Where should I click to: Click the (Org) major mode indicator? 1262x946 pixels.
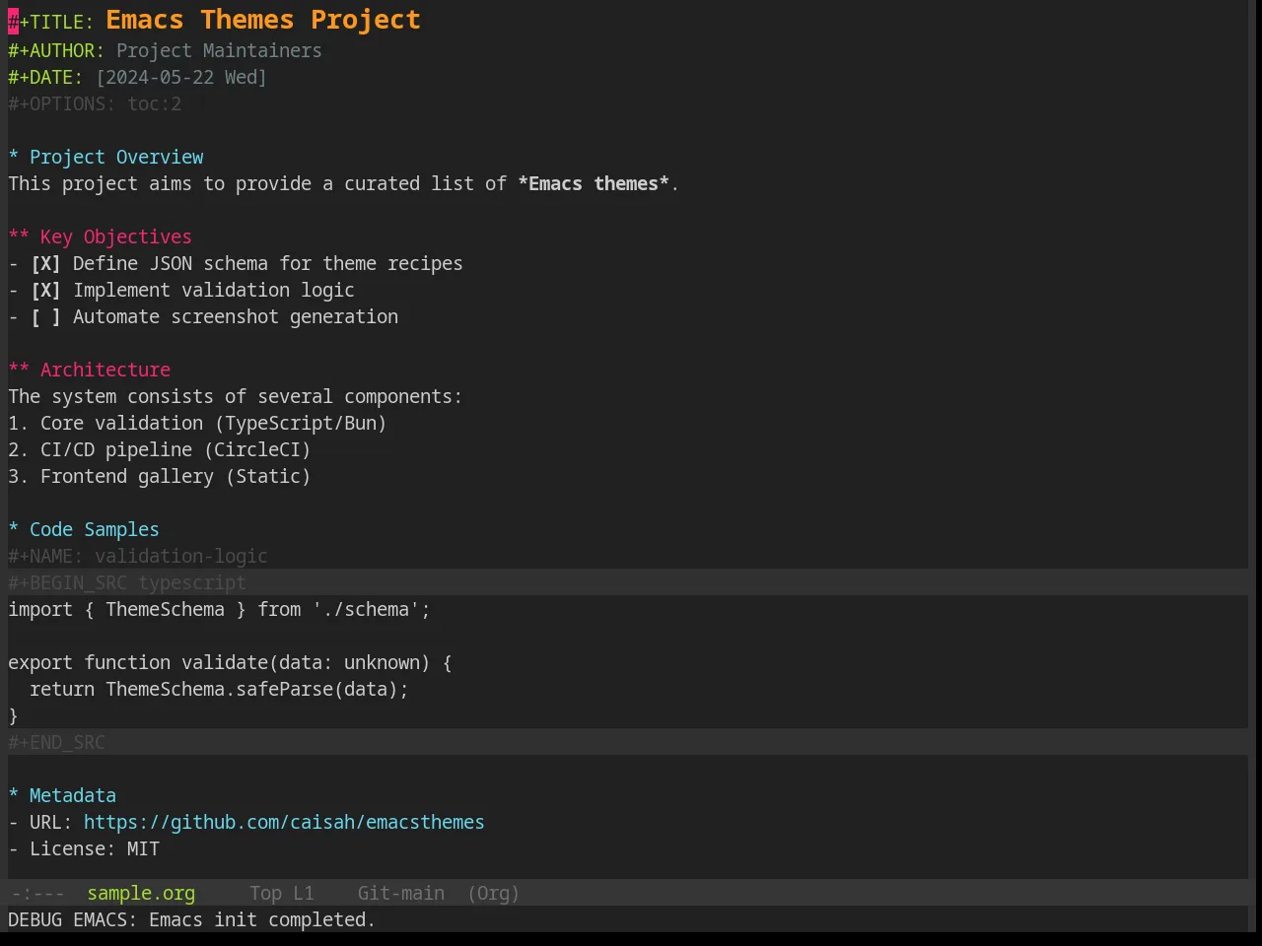click(x=493, y=893)
